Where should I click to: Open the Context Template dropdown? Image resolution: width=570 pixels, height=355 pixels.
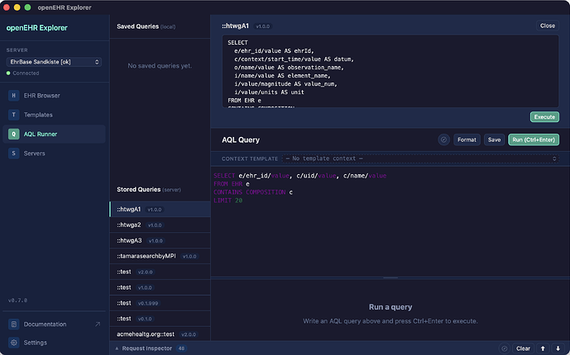click(420, 159)
